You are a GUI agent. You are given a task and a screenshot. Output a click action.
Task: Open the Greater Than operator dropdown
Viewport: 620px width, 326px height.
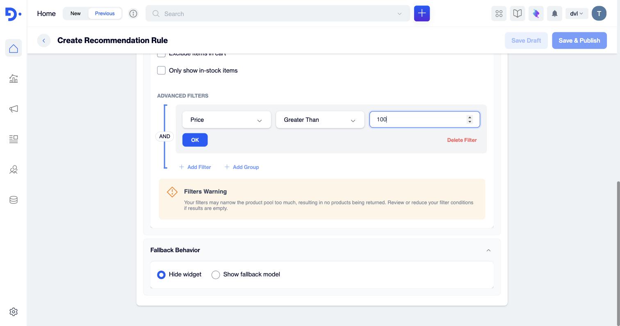320,120
